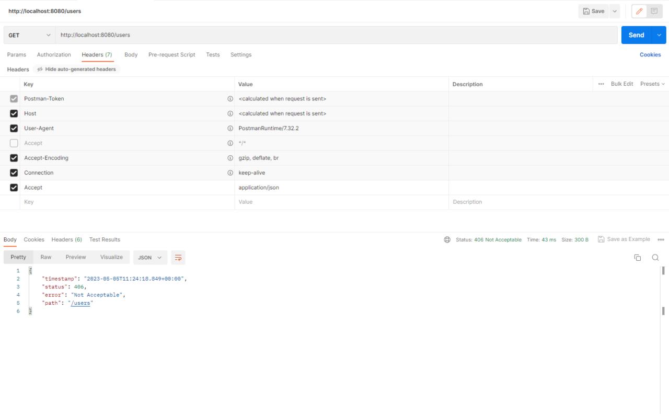Open the GET method dropdown
This screenshot has width=669, height=416.
[29, 35]
